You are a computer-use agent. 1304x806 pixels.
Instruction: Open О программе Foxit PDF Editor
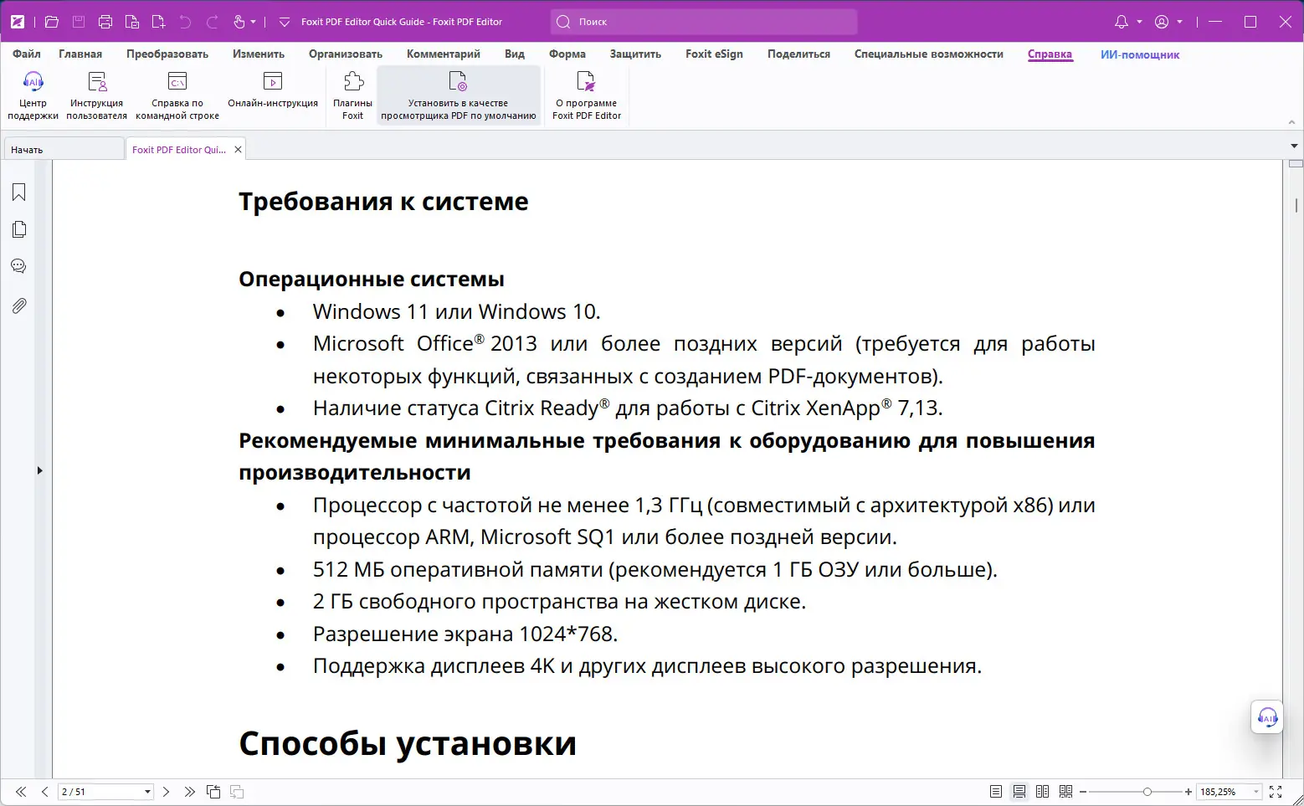[586, 94]
